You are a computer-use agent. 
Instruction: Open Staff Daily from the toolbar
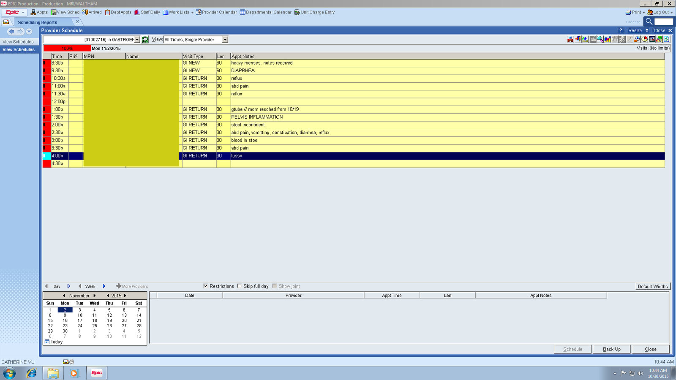point(147,12)
